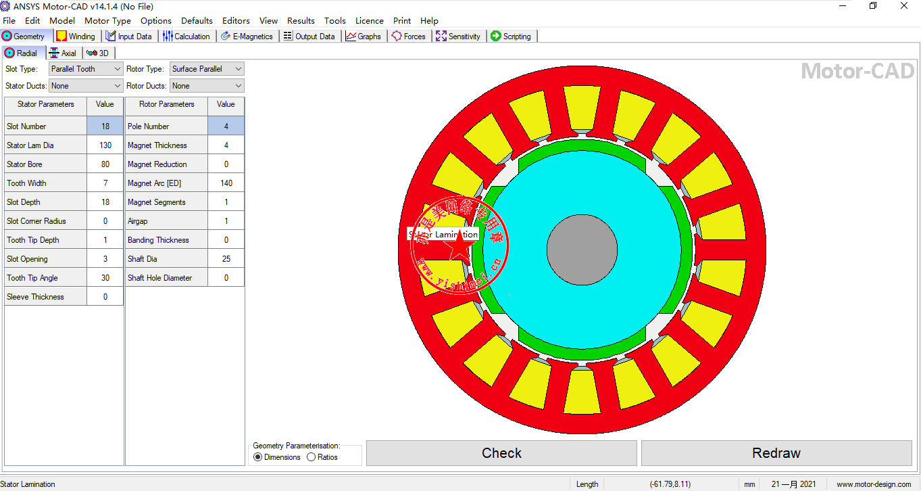The height and width of the screenshot is (491, 921).
Task: Click the Shaft Hole Diameter label
Action: [160, 278]
